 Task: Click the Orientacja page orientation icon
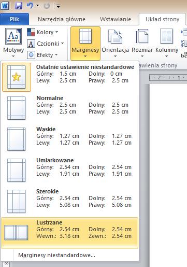[x=115, y=37]
